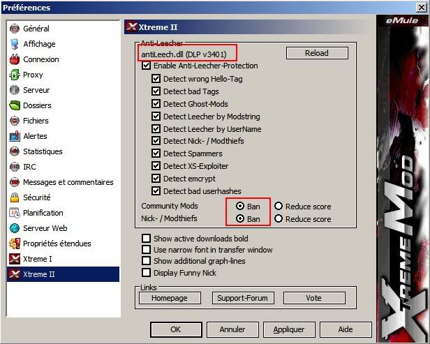Screen dimensions: 430x344
Task: Click the Proxy icon in sidebar
Action: click(x=15, y=75)
